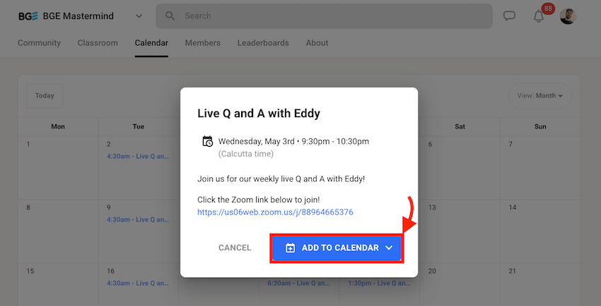
Task: Click the search magnifier icon
Action: [170, 16]
